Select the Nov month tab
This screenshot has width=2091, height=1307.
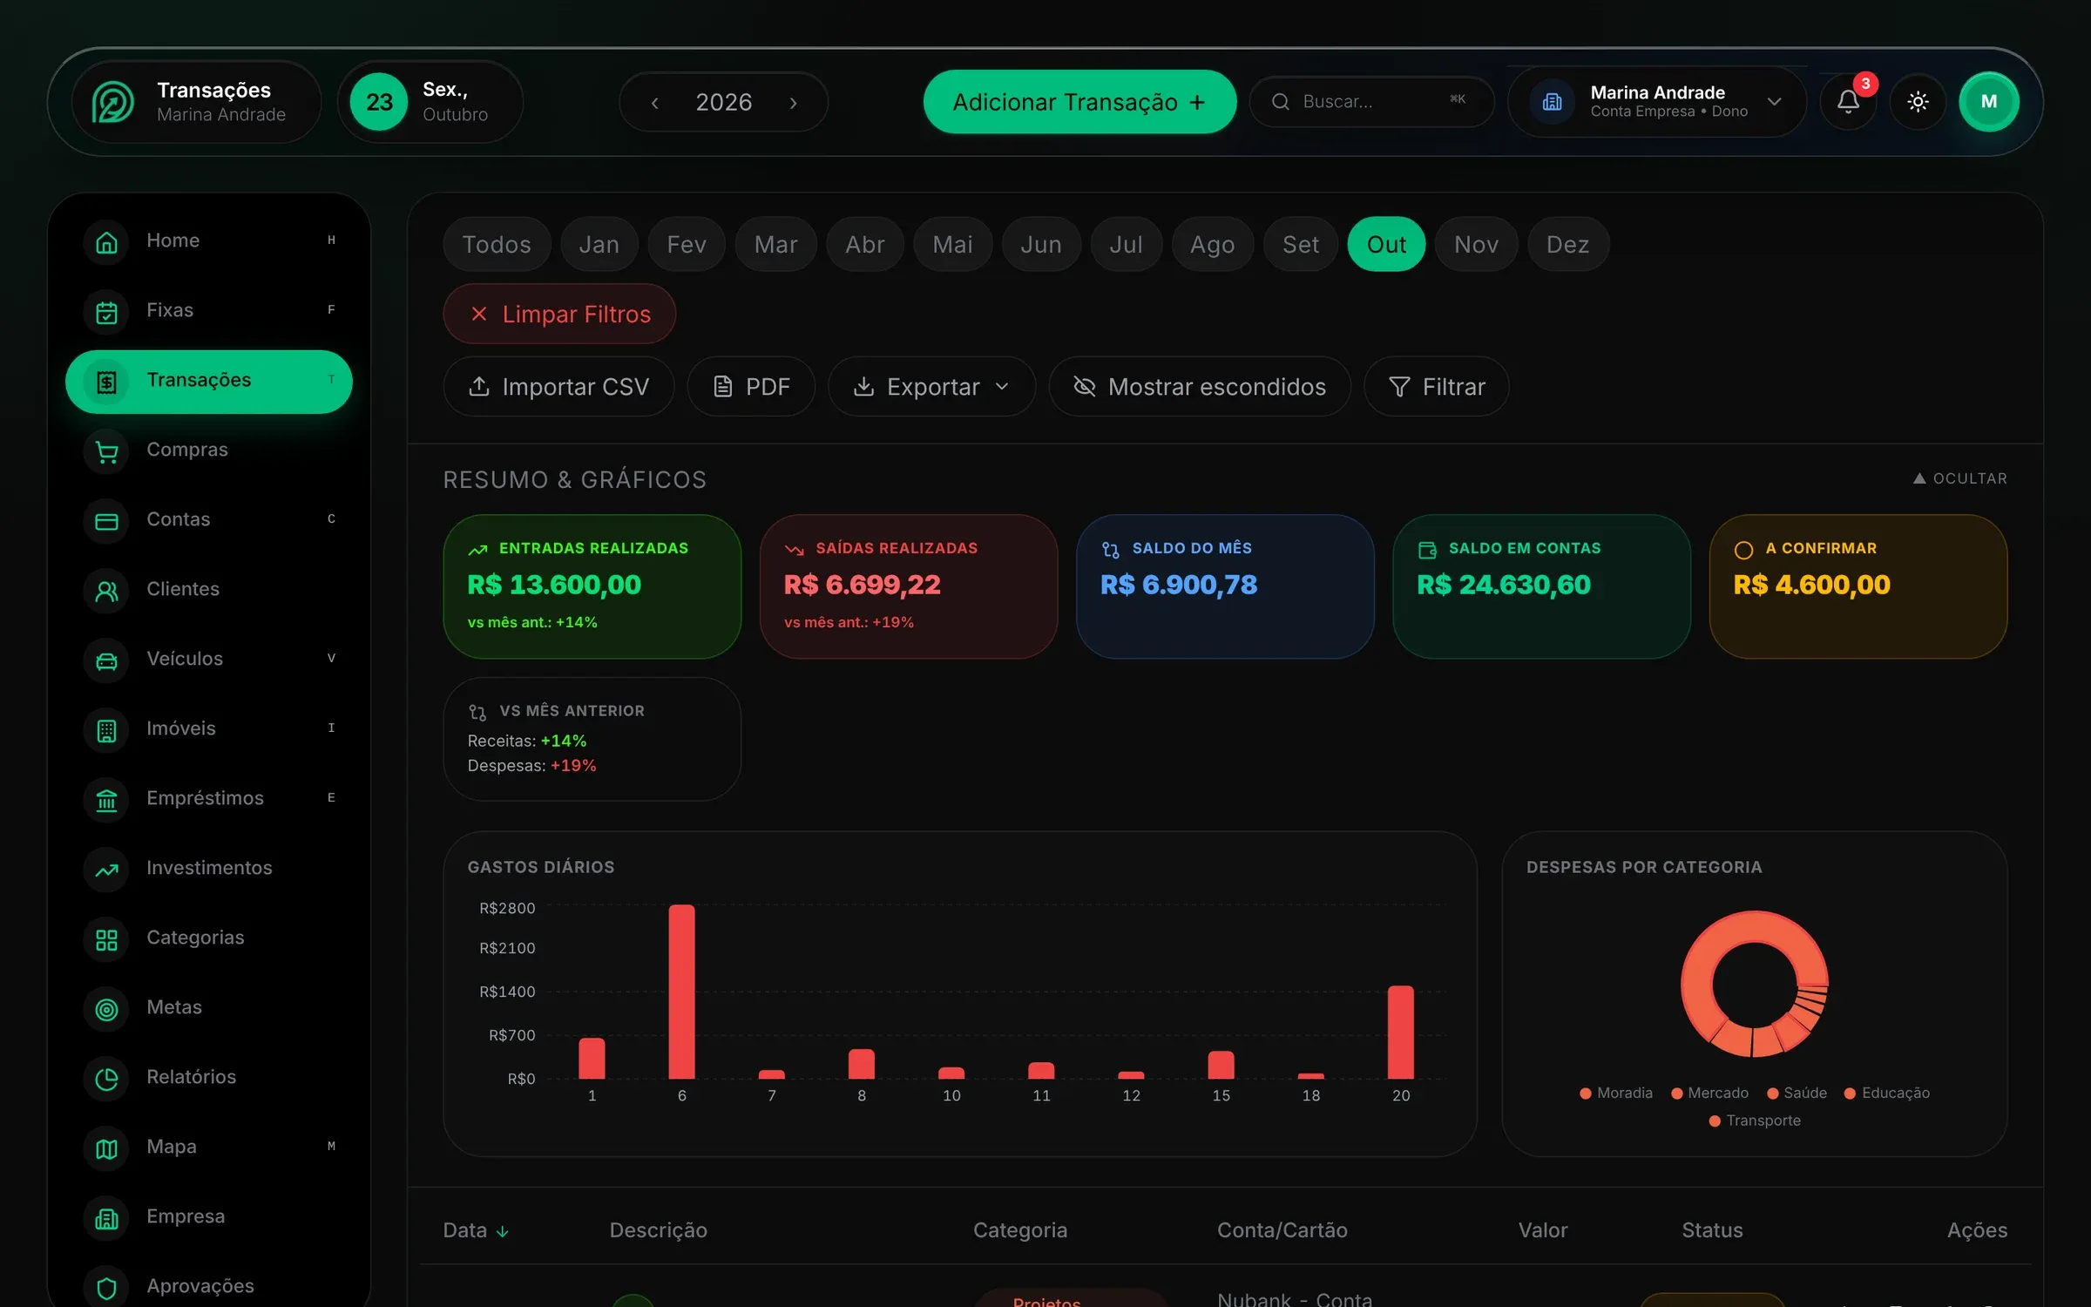click(x=1476, y=244)
